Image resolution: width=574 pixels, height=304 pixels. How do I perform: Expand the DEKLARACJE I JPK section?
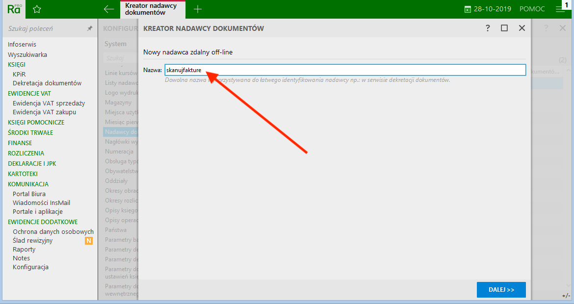[32, 164]
